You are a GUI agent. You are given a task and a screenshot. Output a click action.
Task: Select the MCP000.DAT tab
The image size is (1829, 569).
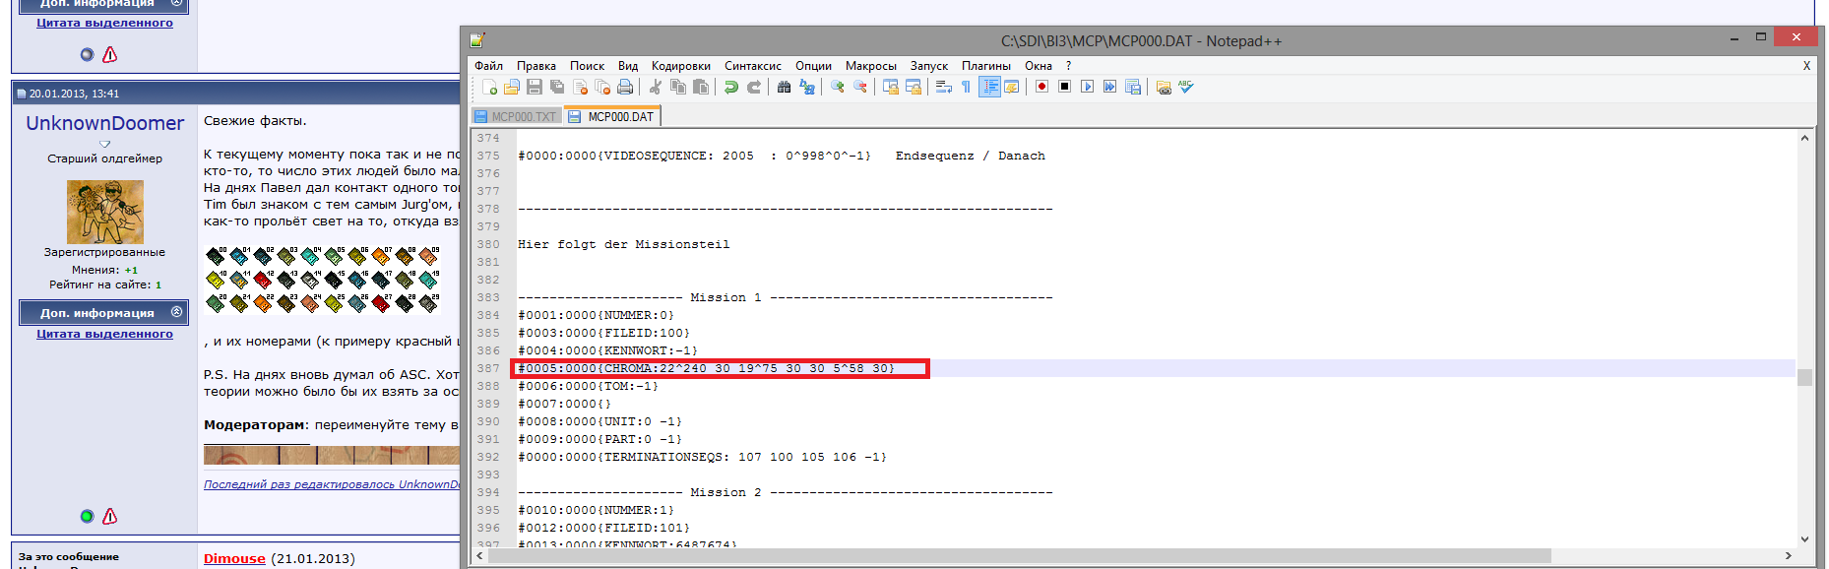point(611,116)
